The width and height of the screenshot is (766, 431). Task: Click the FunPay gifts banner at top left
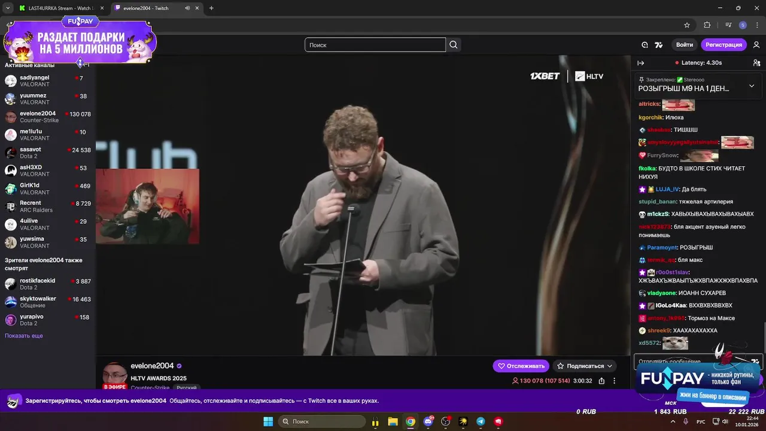click(80, 41)
